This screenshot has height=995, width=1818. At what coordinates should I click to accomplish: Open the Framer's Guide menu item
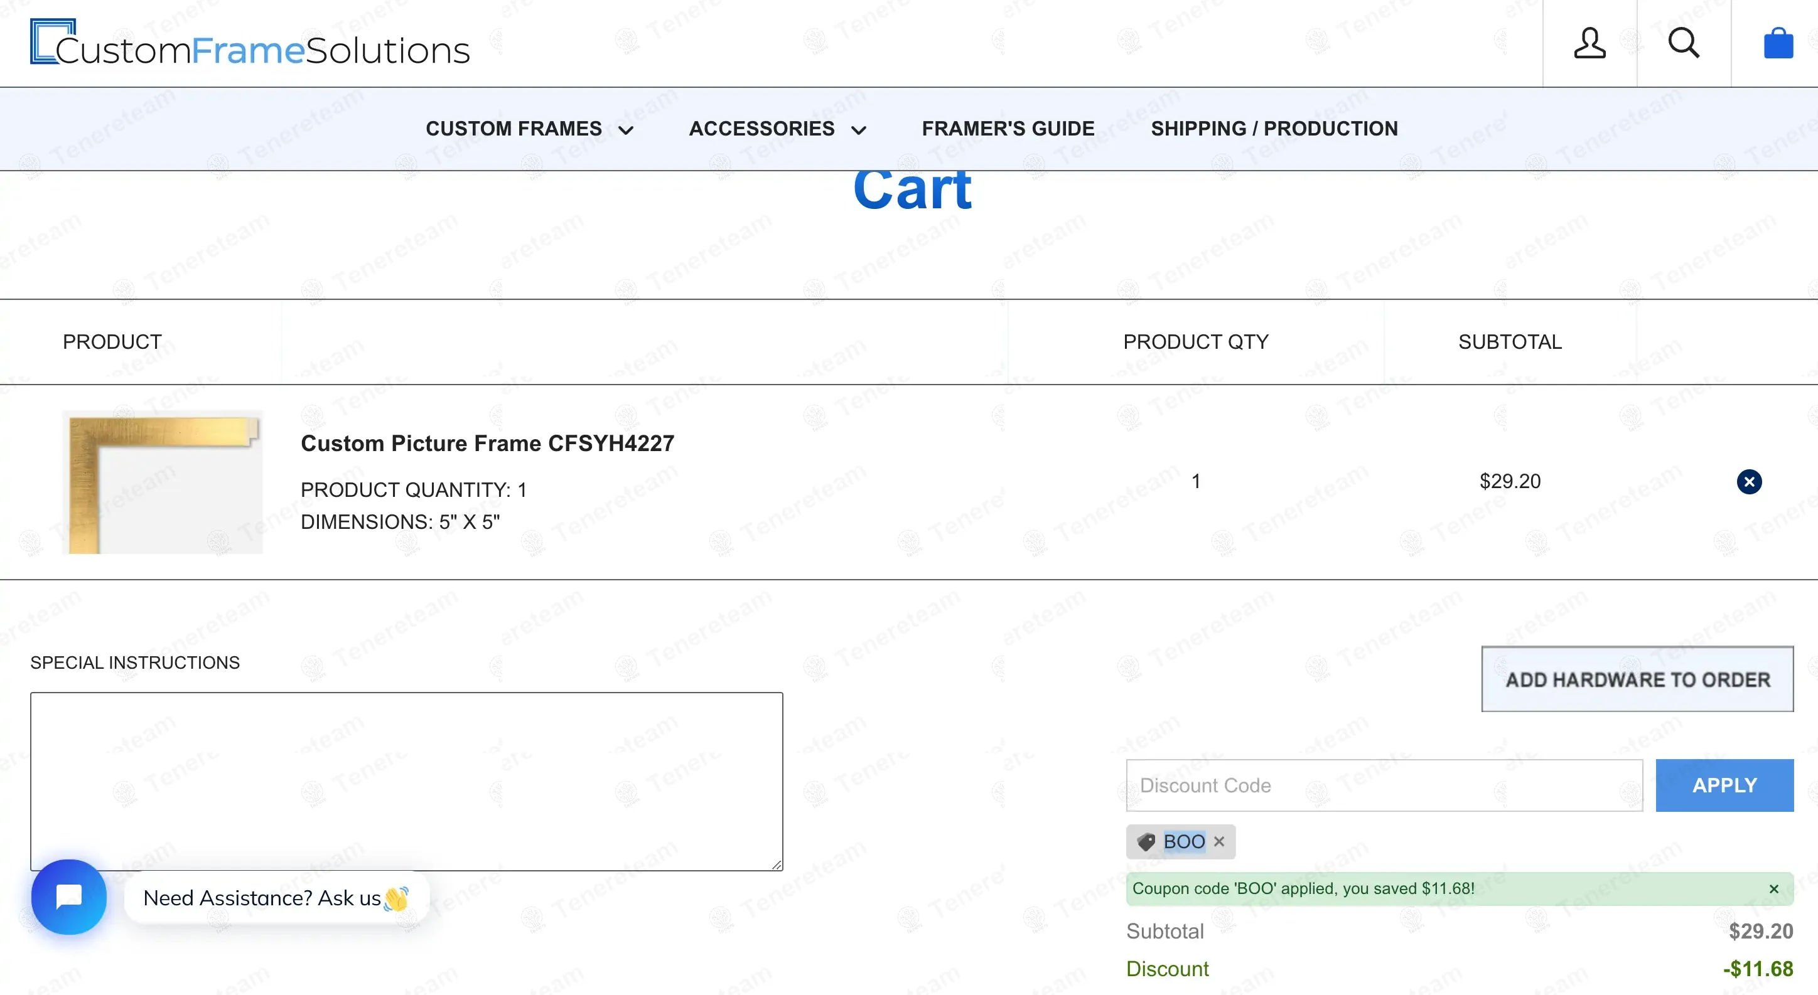1008,129
